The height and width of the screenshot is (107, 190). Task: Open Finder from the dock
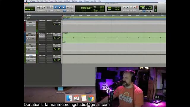(69, 98)
